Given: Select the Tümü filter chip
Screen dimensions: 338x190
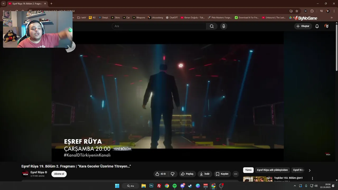Looking at the screenshot, I should pyautogui.click(x=248, y=170).
